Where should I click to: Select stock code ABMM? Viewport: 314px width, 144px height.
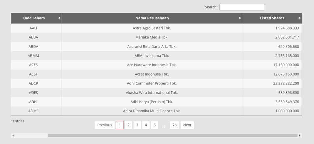(33, 56)
